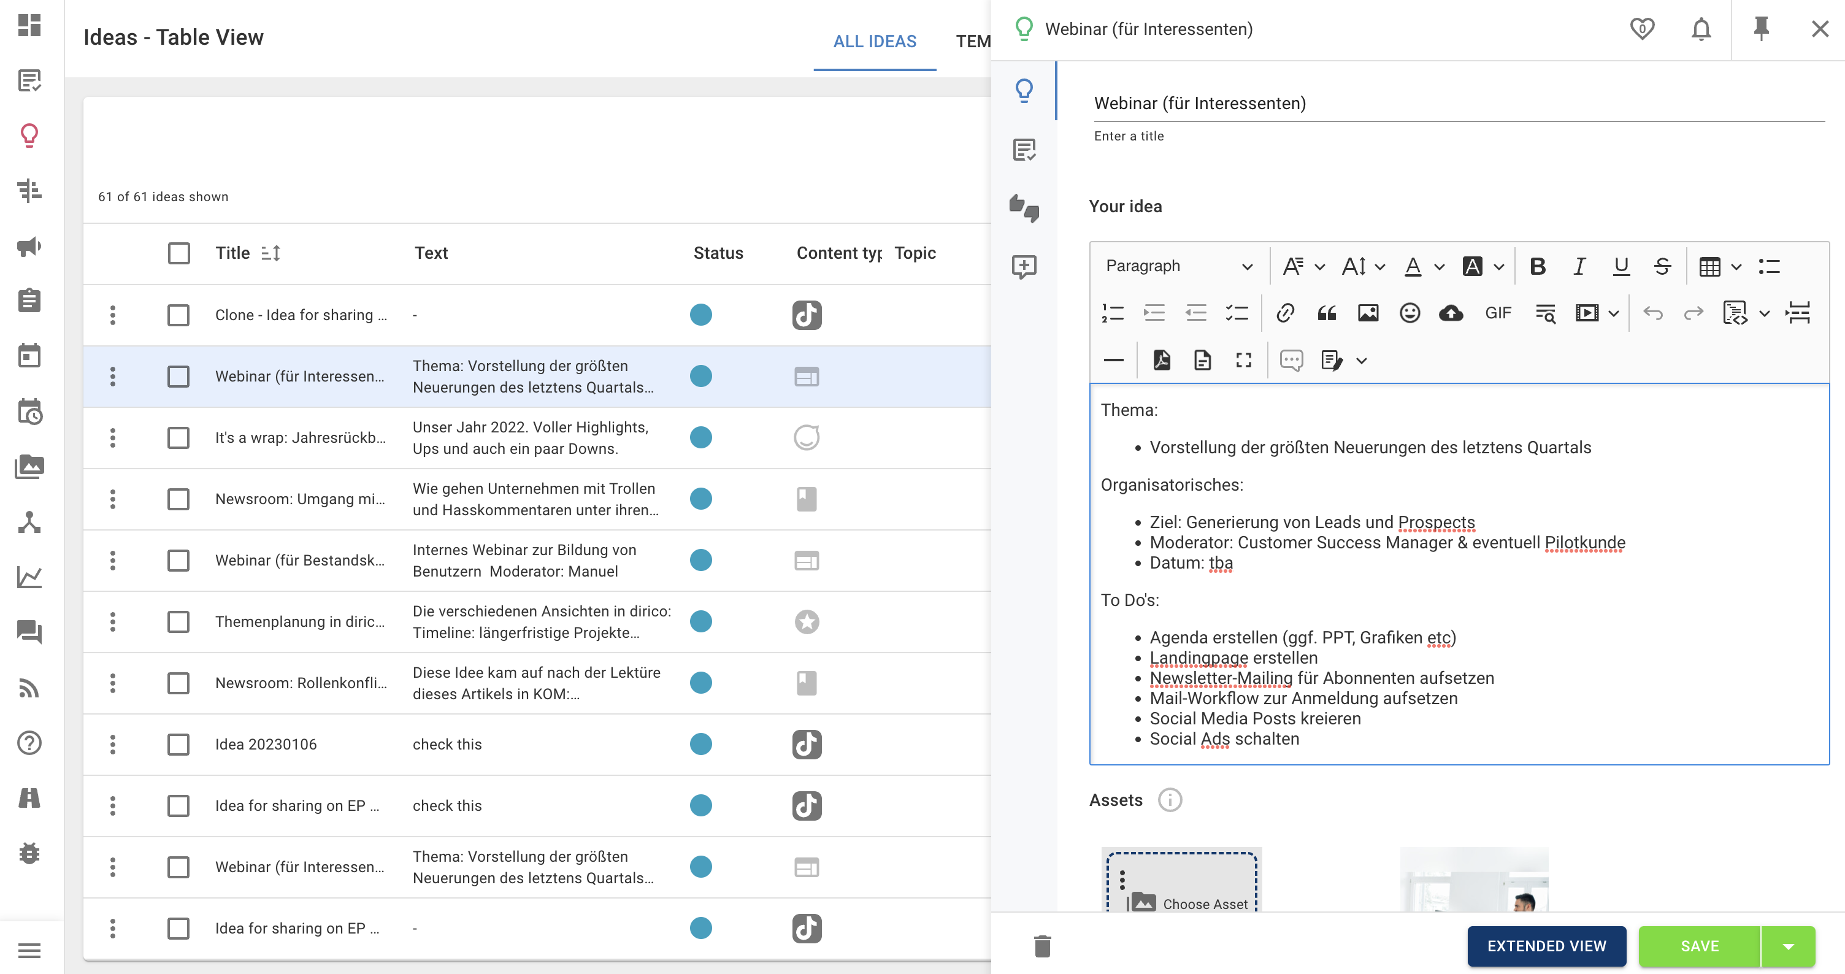This screenshot has width=1845, height=974.
Task: Open the bug report sidebar icon
Action: [x=29, y=853]
